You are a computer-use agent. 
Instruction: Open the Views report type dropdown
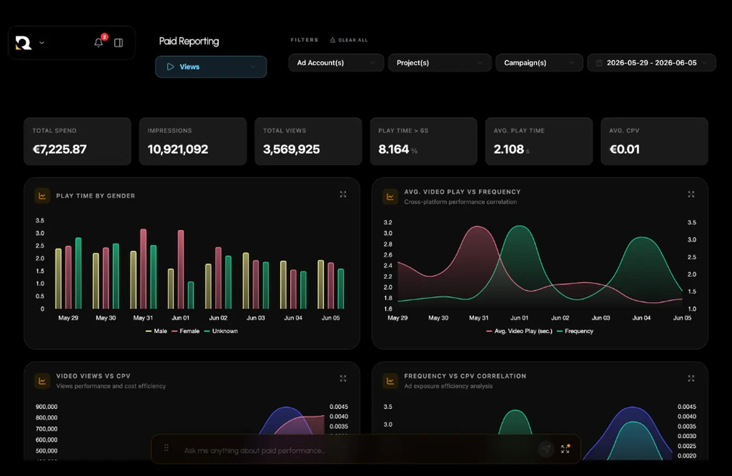coord(211,67)
